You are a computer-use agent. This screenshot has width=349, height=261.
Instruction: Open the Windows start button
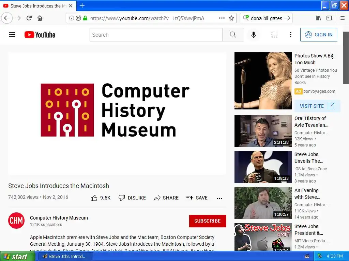click(17, 256)
